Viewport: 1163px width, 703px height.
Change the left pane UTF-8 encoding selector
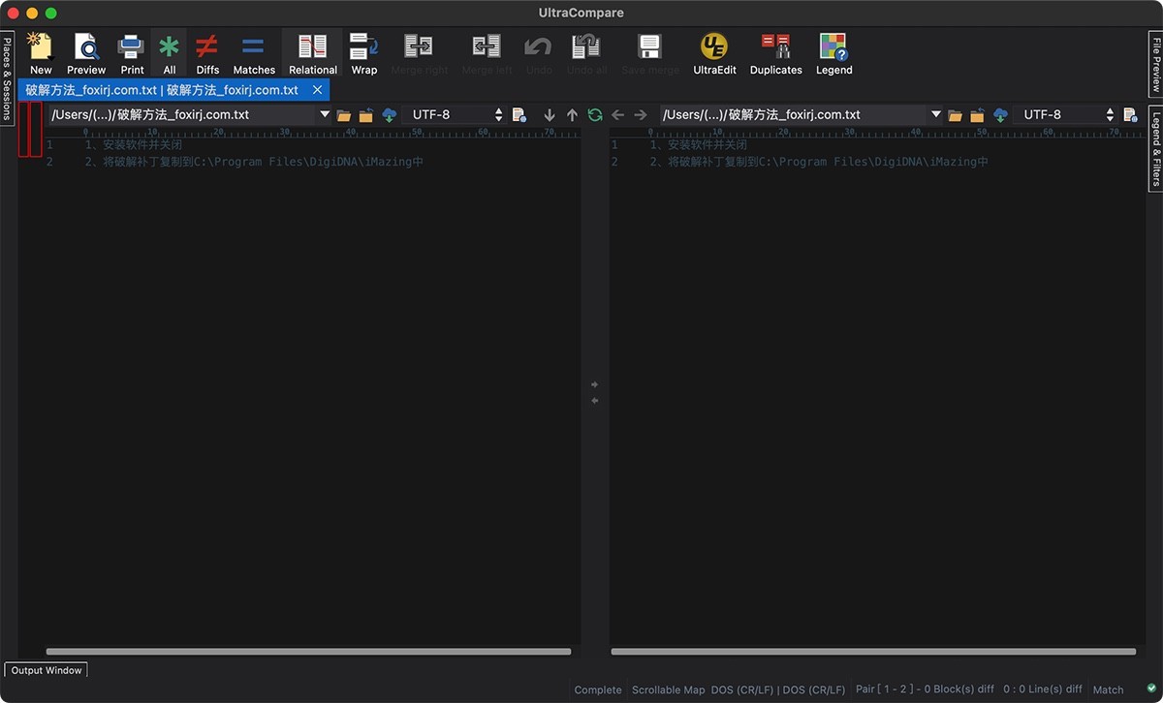[456, 113]
